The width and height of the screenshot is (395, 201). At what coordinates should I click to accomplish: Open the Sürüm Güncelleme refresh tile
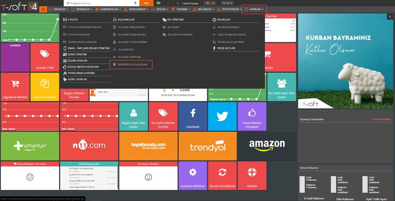pyautogui.click(x=223, y=176)
